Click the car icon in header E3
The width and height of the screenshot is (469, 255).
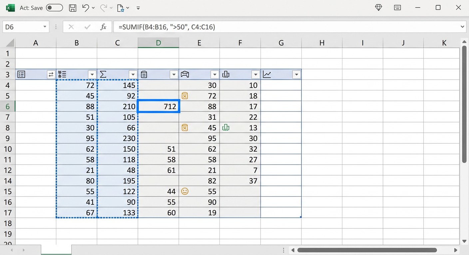click(185, 74)
